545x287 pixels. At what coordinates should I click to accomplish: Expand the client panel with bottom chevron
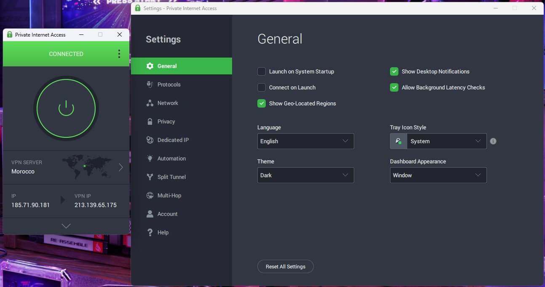pos(66,226)
